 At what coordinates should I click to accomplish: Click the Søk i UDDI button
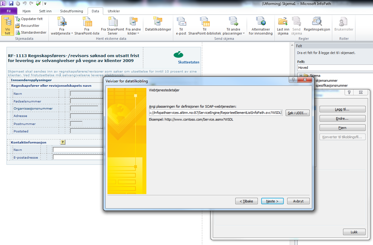[x=297, y=113]
